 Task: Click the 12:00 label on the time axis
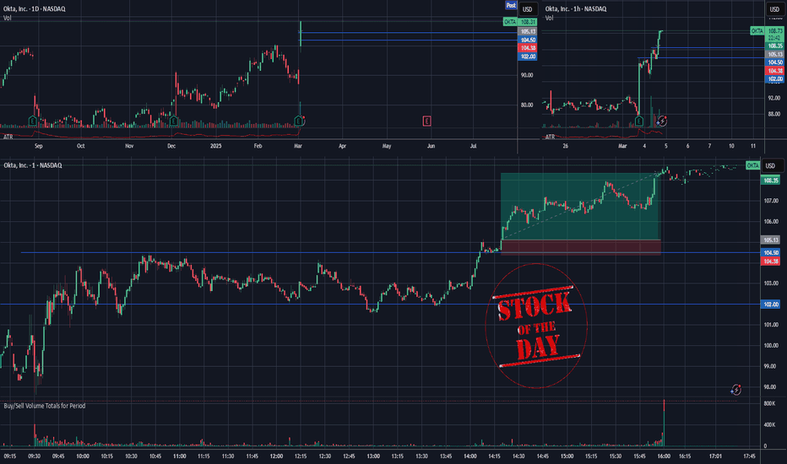pos(277,456)
